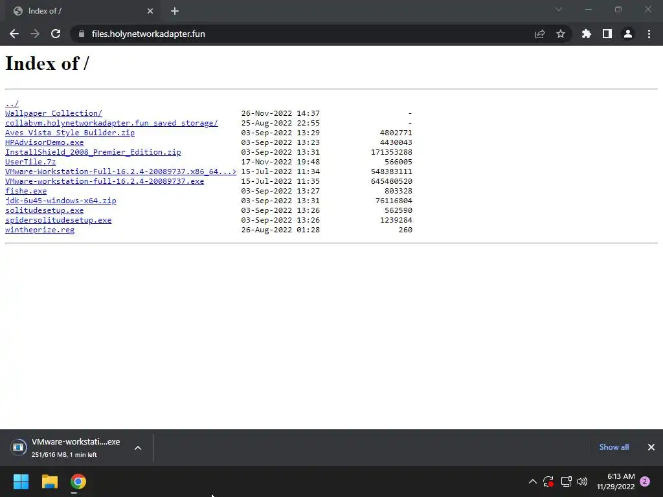663x497 pixels.
Task: Click the browser forward arrow
Action: 35,34
